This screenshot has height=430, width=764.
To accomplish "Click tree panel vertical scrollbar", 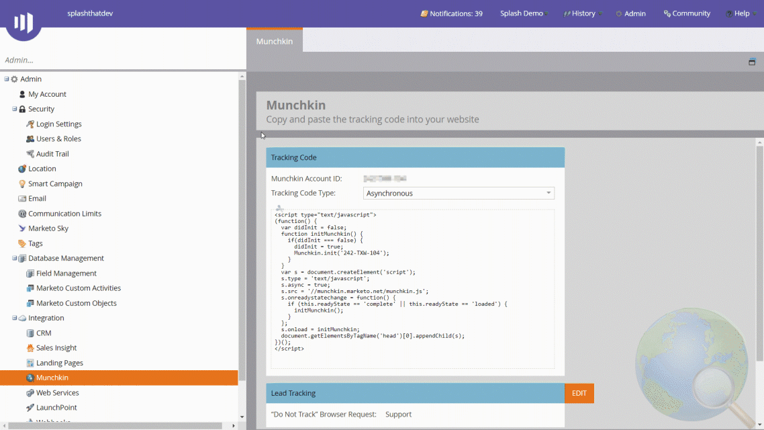I will point(242,229).
